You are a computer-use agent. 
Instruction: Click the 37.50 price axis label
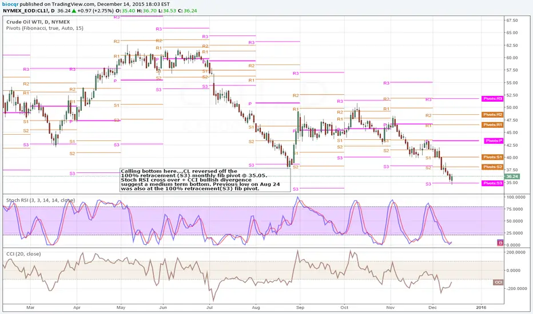[512, 170]
